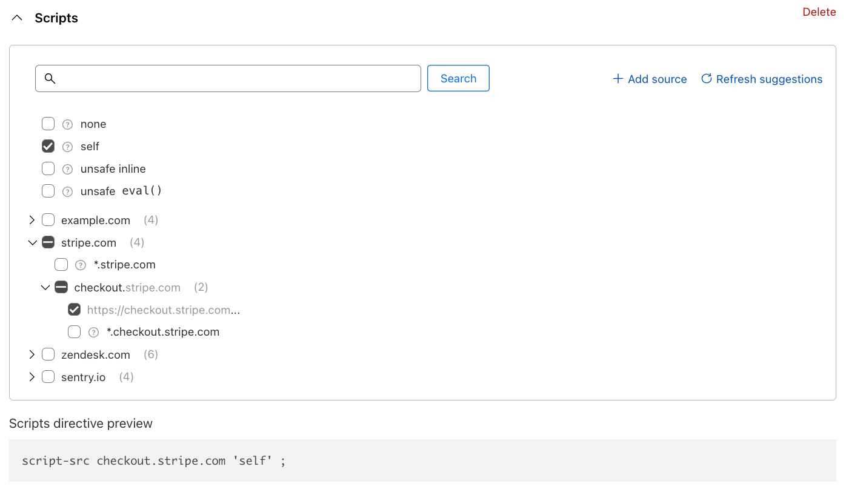Click the plus icon of Add source
The image size is (846, 492).
tap(618, 79)
